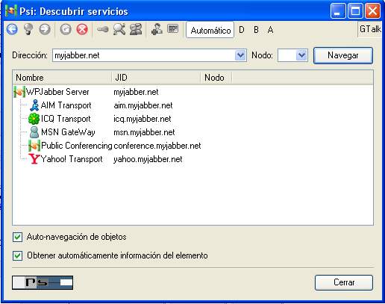Viewport: 385px width, 304px height.
Task: Click the grey Forward arrow icon
Action: [x=45, y=29]
